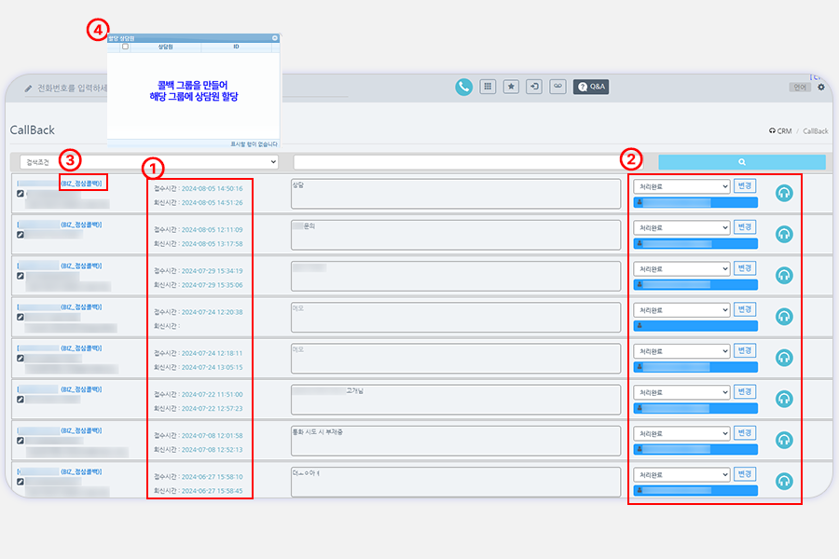Open the Q&A button in toolbar
The width and height of the screenshot is (839, 559).
pos(590,87)
